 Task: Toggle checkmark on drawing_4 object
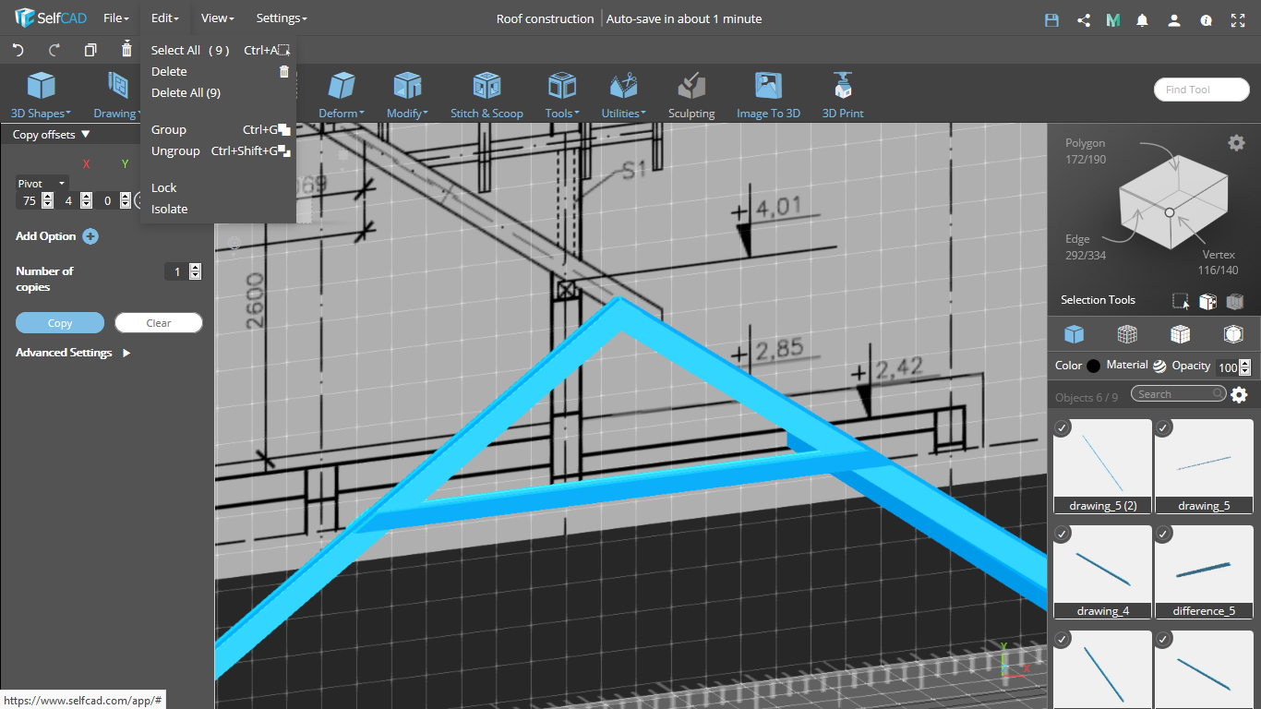1063,534
